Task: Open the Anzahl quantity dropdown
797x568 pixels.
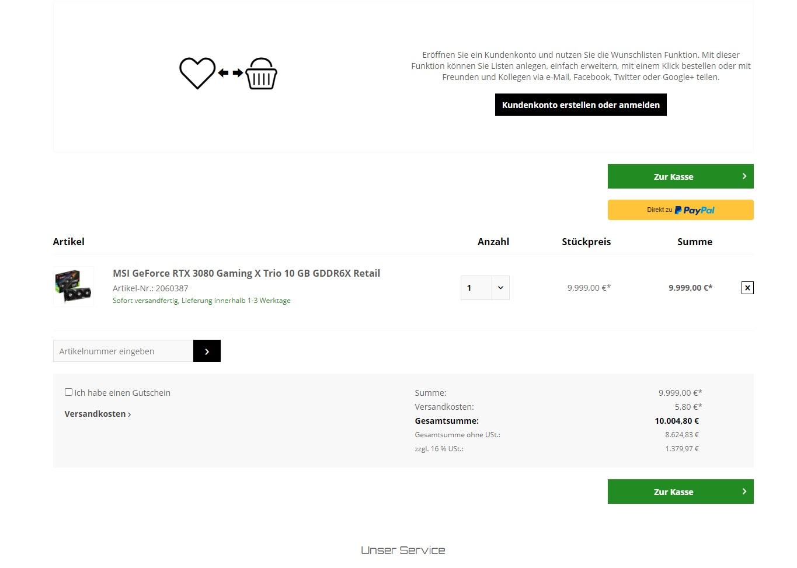Action: point(485,288)
